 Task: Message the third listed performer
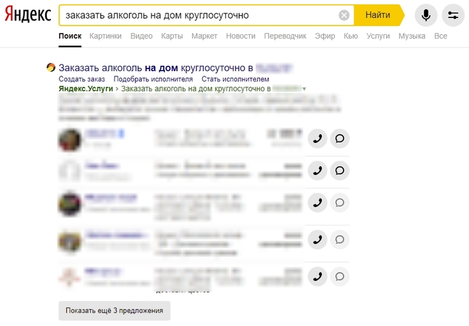pyautogui.click(x=340, y=203)
